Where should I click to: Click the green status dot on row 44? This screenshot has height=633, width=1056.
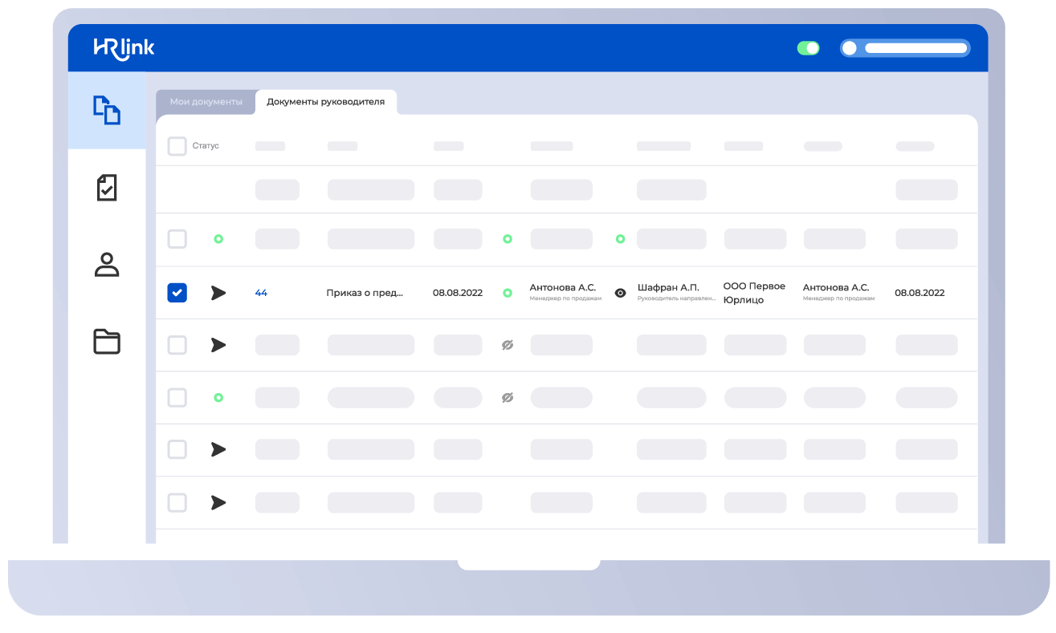click(x=507, y=293)
